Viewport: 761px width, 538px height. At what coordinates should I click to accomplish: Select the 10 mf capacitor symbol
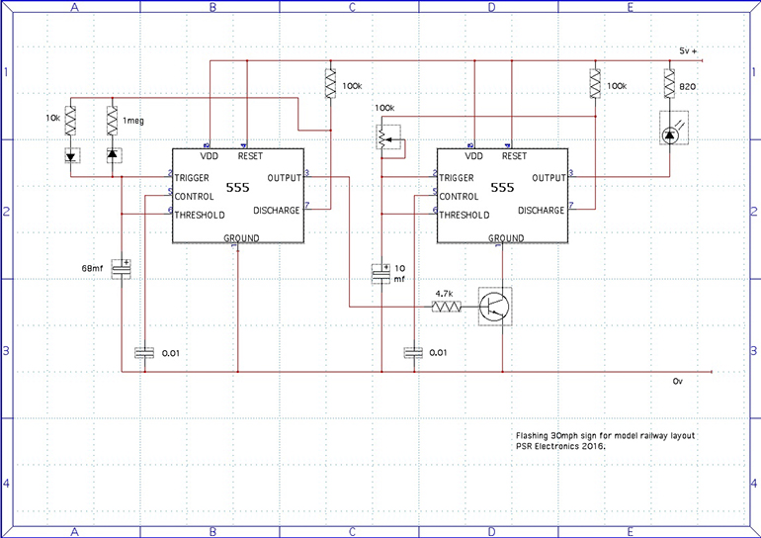coord(380,274)
